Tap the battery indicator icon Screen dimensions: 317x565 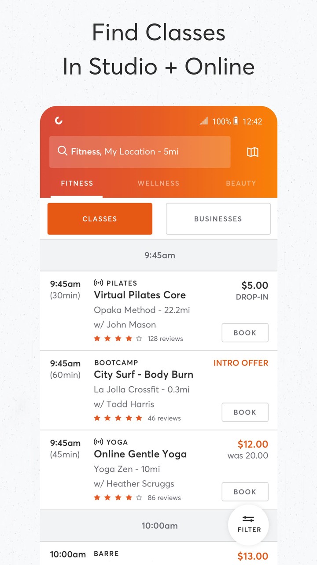coord(236,121)
